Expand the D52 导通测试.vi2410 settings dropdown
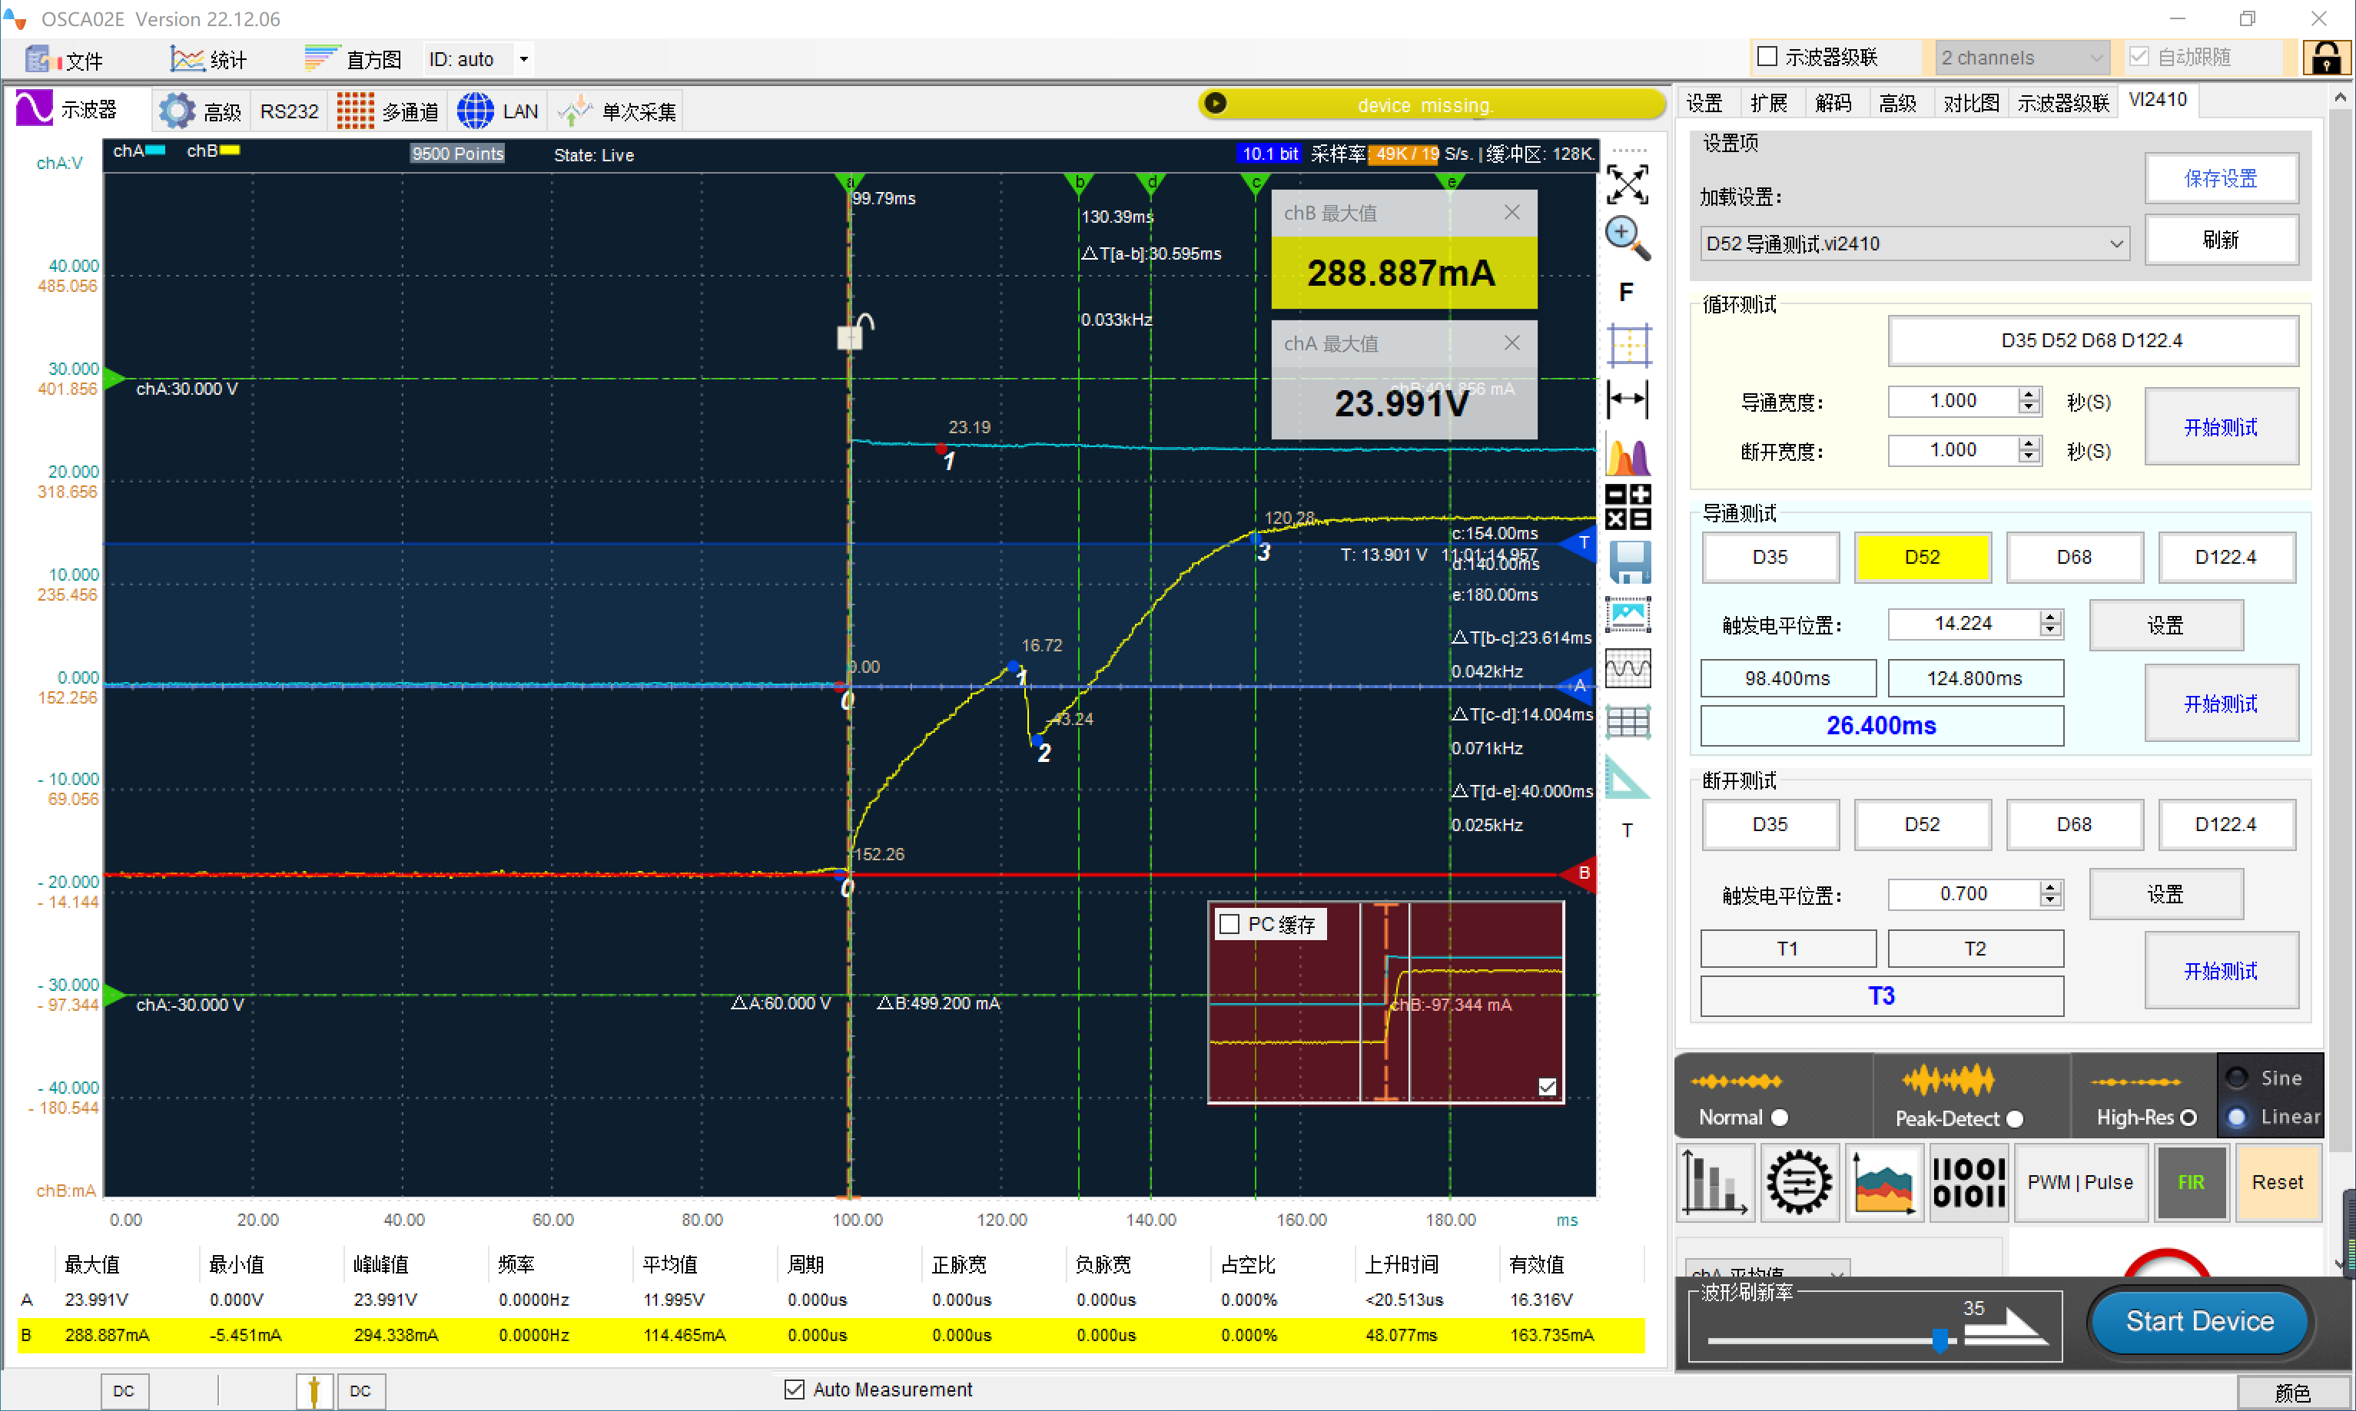2356x1411 pixels. (1913, 243)
